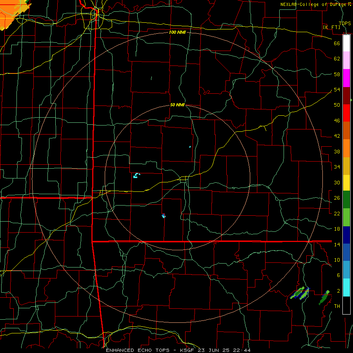Click the tiny cyan echo north of radar center
353x353 pixels.
190,147
